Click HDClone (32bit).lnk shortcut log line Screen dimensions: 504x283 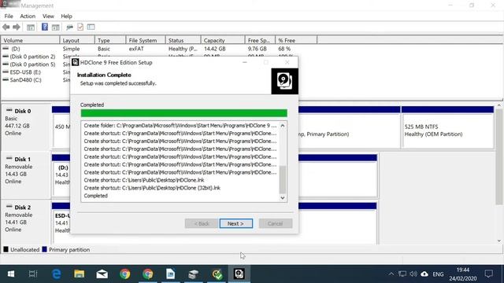click(152, 188)
